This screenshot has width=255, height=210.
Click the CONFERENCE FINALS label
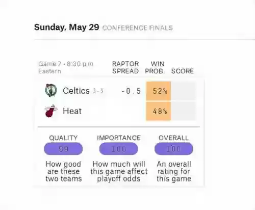138,28
